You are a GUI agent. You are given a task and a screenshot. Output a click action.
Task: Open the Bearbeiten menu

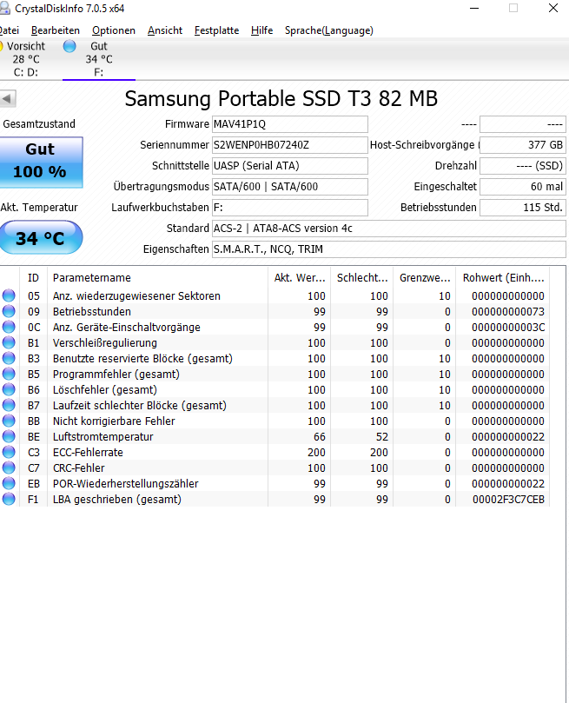pos(56,30)
